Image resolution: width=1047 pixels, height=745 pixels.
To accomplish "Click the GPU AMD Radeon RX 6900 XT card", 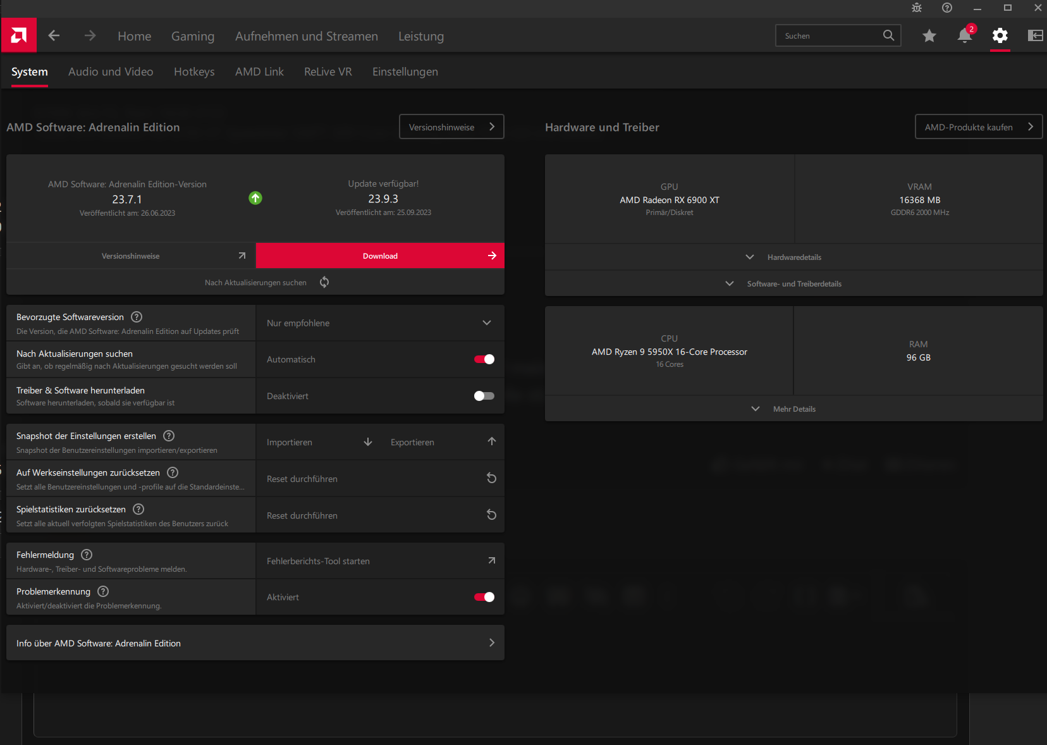I will click(670, 199).
